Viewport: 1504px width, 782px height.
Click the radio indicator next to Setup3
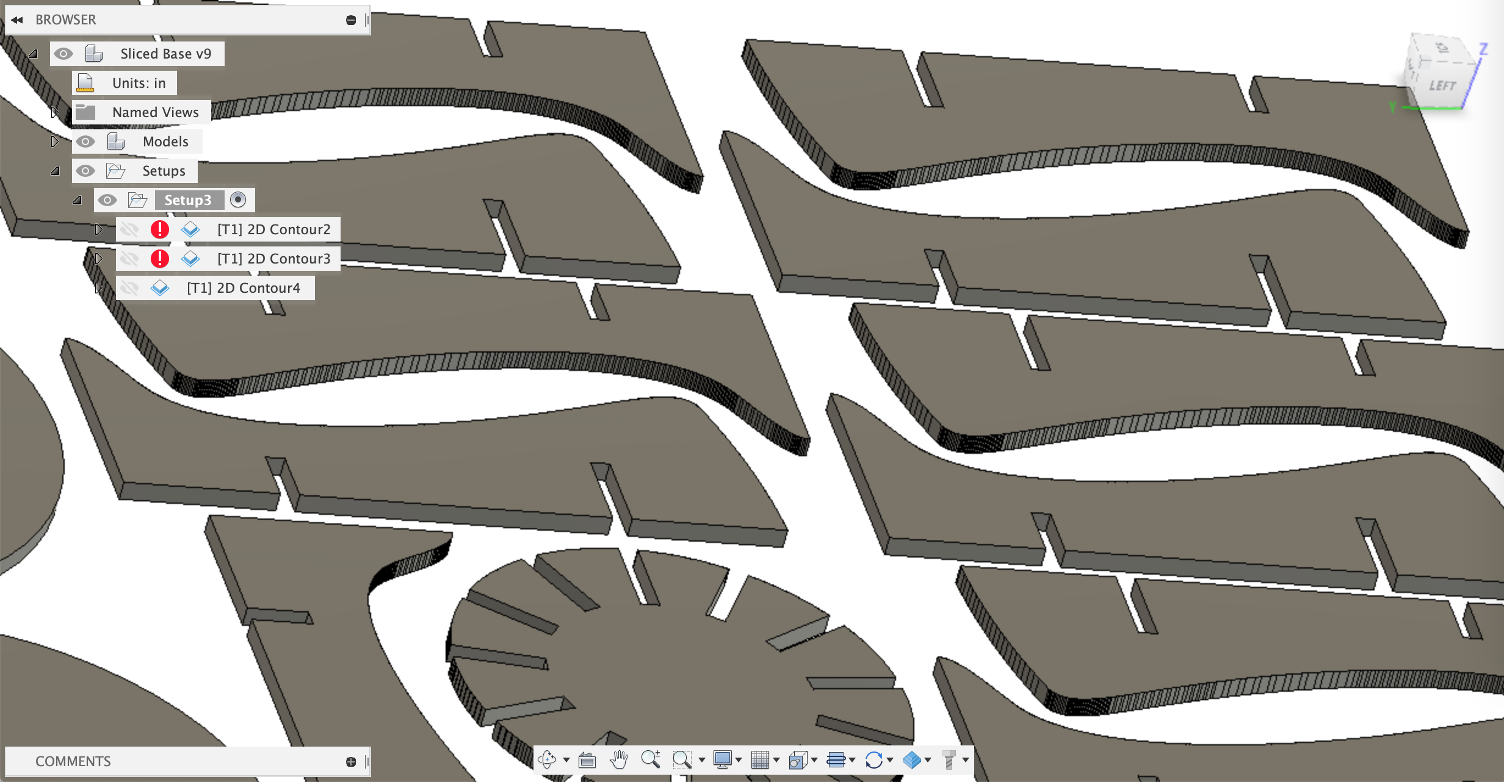click(238, 199)
